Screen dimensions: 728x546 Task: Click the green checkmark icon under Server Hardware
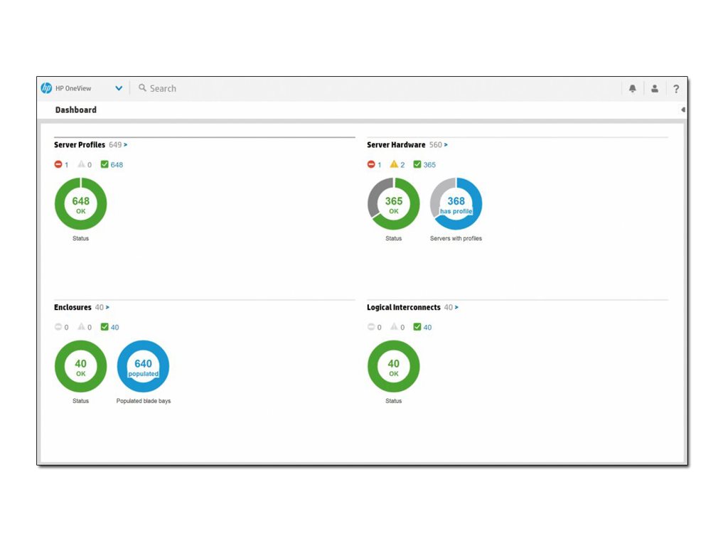coord(417,164)
